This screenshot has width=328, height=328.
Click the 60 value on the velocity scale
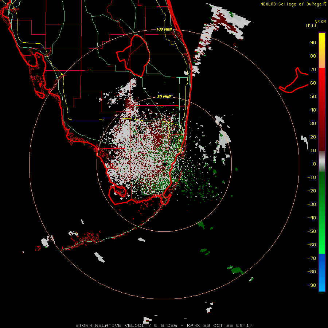coord(313,83)
